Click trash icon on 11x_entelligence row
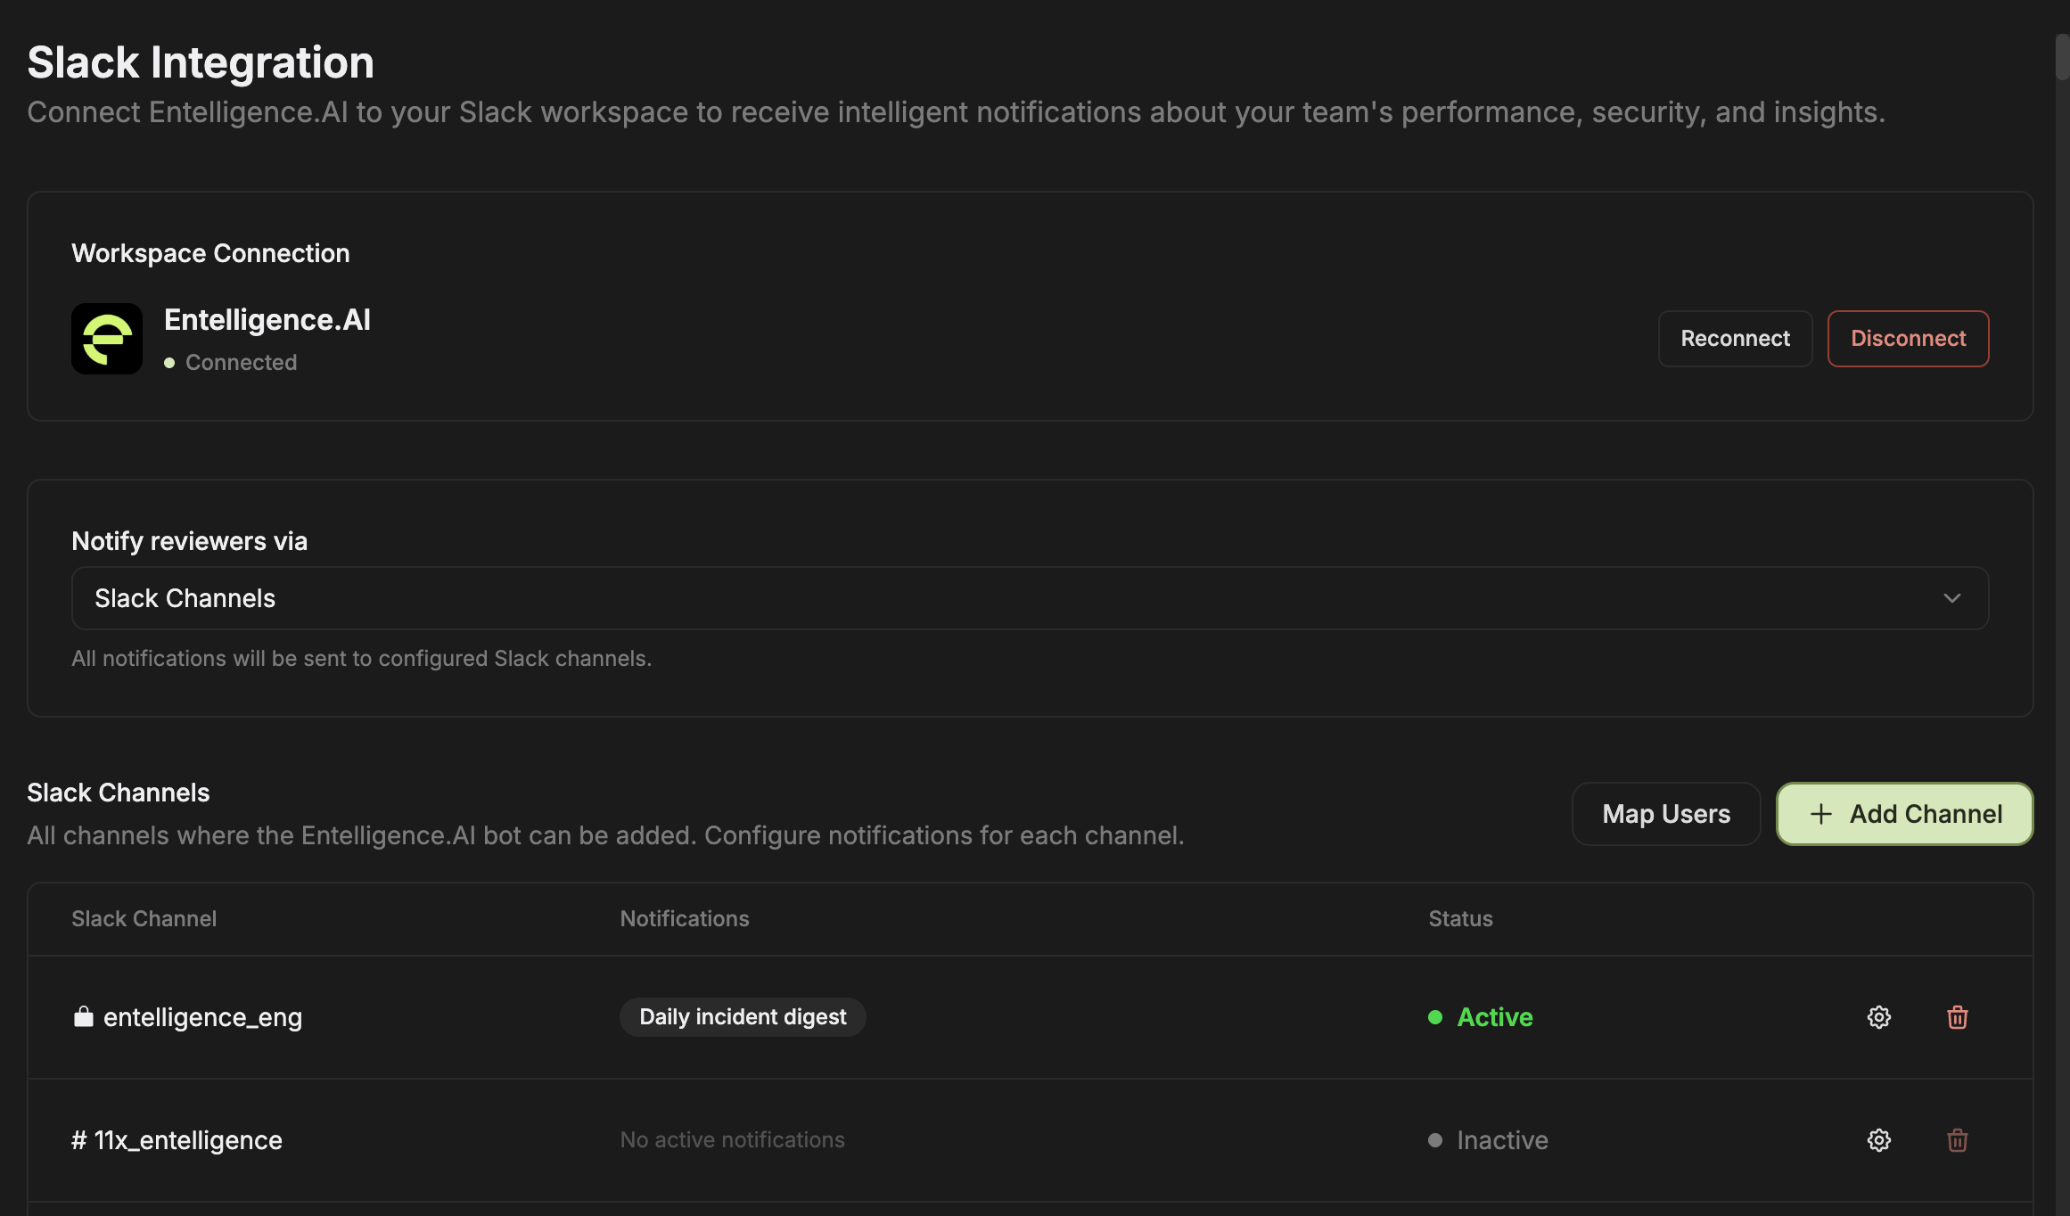 point(1957,1140)
